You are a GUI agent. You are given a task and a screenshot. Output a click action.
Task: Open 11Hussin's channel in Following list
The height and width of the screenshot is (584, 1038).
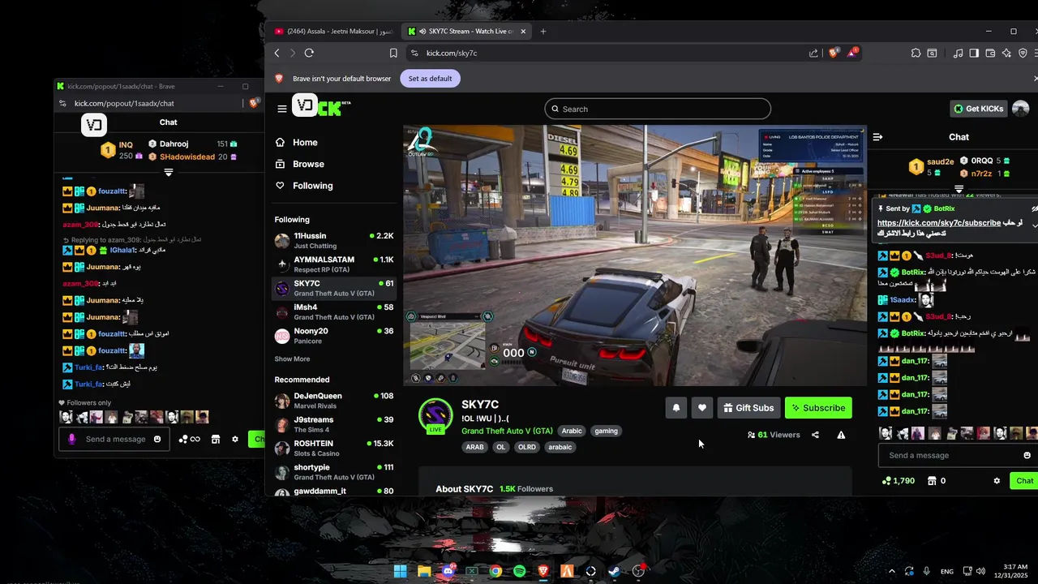click(x=334, y=240)
